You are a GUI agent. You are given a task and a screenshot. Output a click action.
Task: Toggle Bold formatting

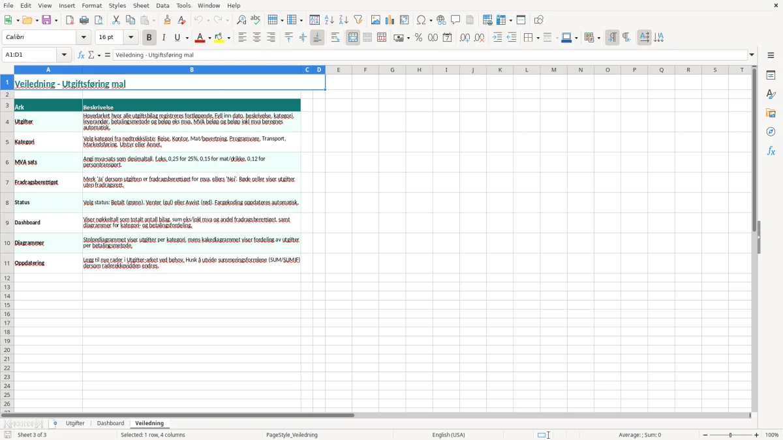(x=149, y=38)
